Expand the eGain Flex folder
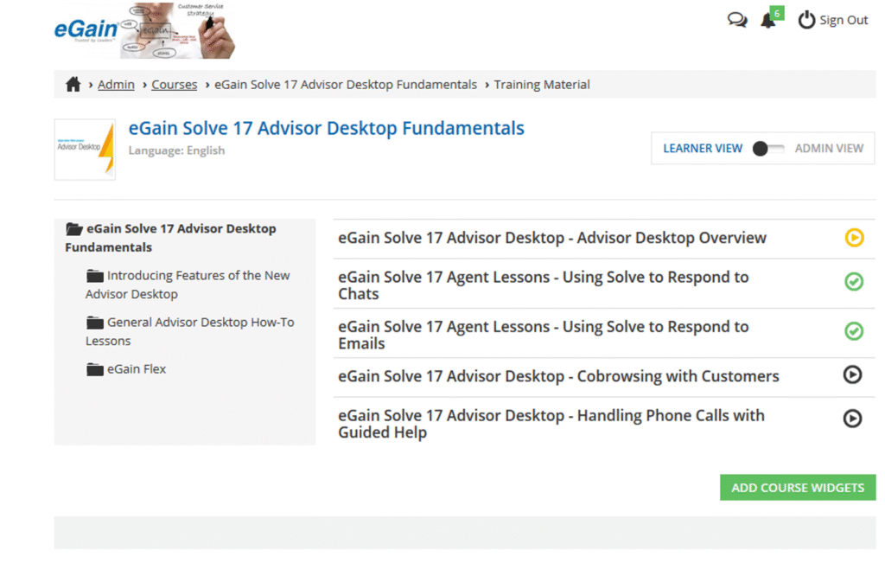The width and height of the screenshot is (885, 563). click(x=95, y=369)
